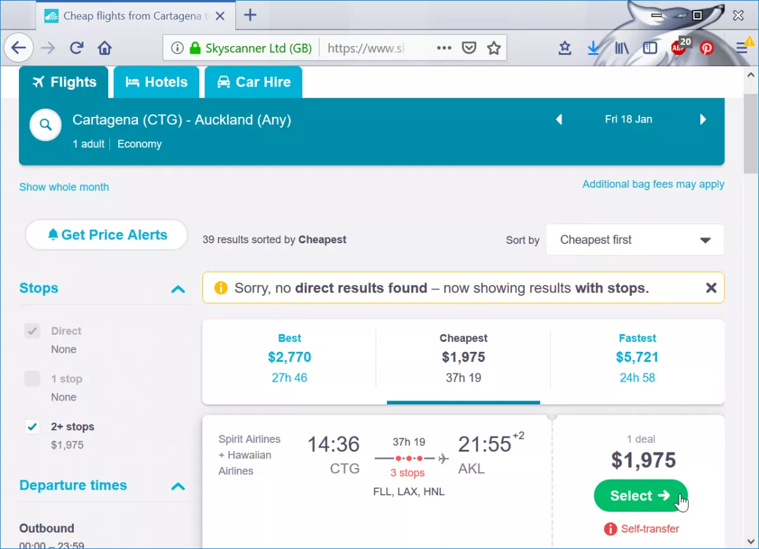Viewport: 759px width, 549px height.
Task: Uncheck the 2+ stops filter
Action: [32, 427]
